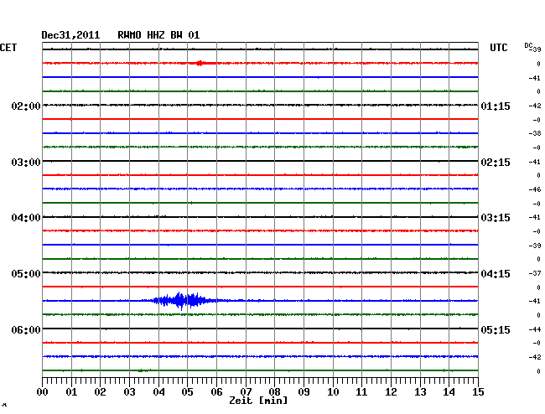Click the 04 minute axis tick label
Screen dimensions: 545x414
point(158,391)
